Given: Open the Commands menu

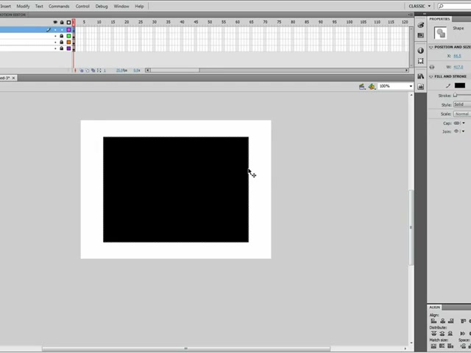Looking at the screenshot, I should 59,6.
